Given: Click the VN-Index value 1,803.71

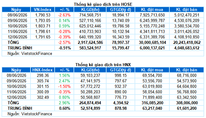Looking at the screenshot, I should point(43,26).
